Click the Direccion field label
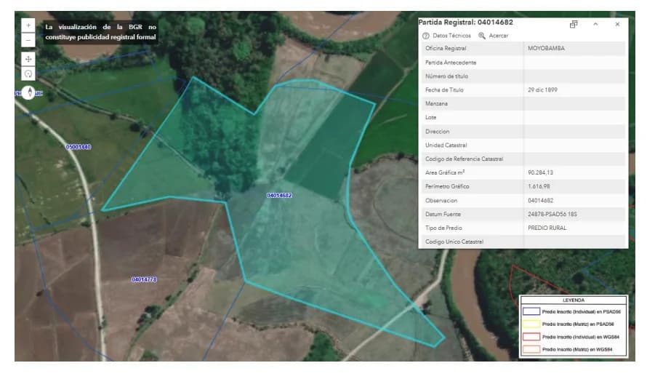The image size is (647, 379). pyautogui.click(x=437, y=132)
